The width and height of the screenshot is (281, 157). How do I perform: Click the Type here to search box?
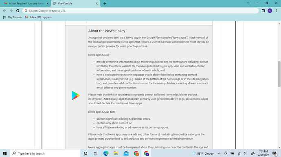click(45, 153)
